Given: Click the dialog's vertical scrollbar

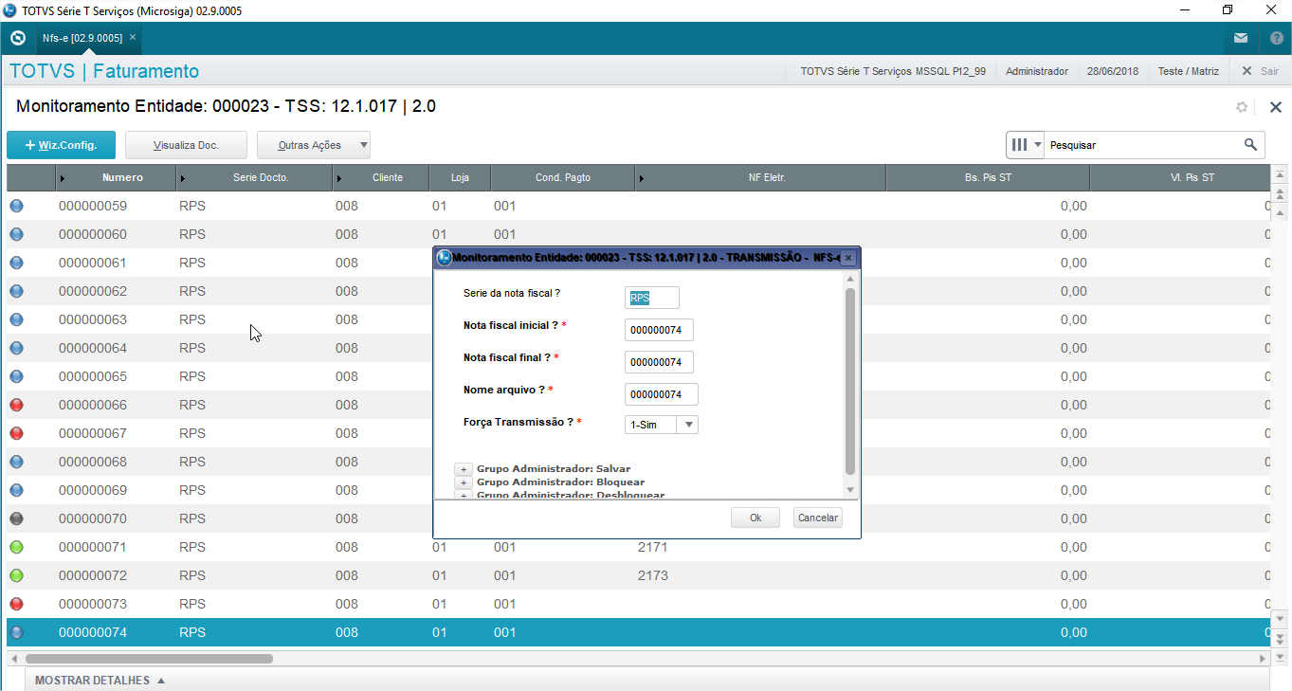Looking at the screenshot, I should pos(850,381).
